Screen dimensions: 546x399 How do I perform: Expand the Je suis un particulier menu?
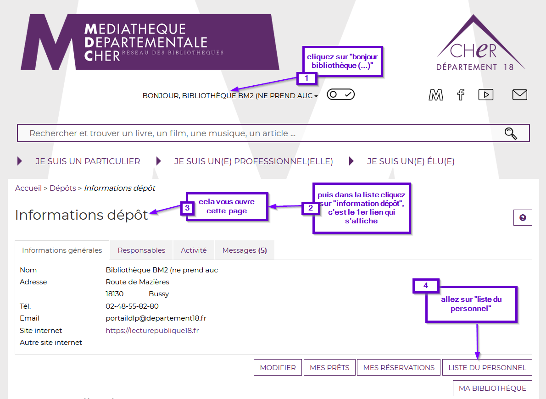[88, 161]
